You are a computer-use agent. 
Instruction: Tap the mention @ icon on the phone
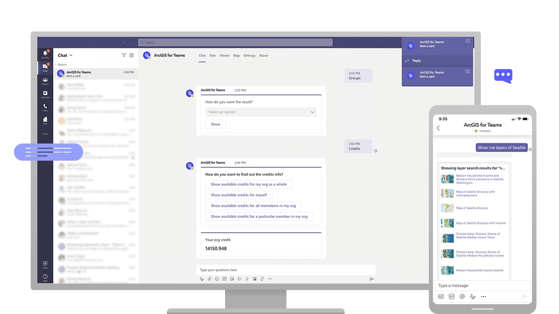pyautogui.click(x=462, y=296)
